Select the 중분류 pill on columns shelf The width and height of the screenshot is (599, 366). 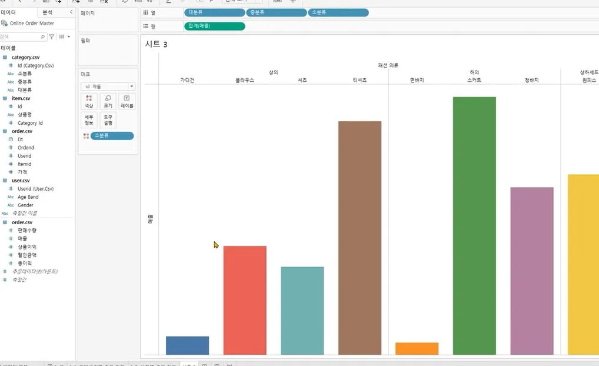point(276,12)
